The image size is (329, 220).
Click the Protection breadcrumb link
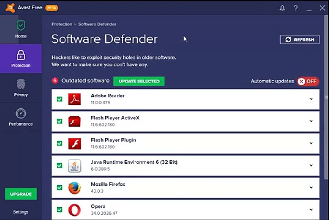[x=62, y=24]
